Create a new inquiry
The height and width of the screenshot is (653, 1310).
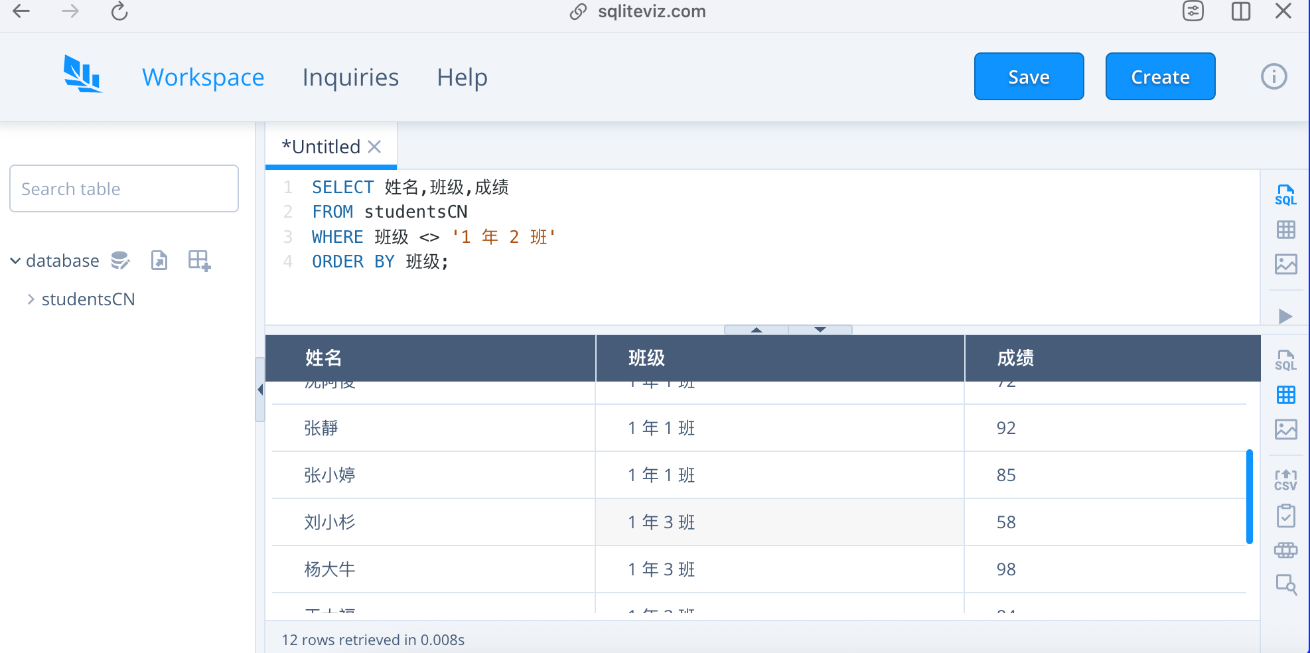1160,76
